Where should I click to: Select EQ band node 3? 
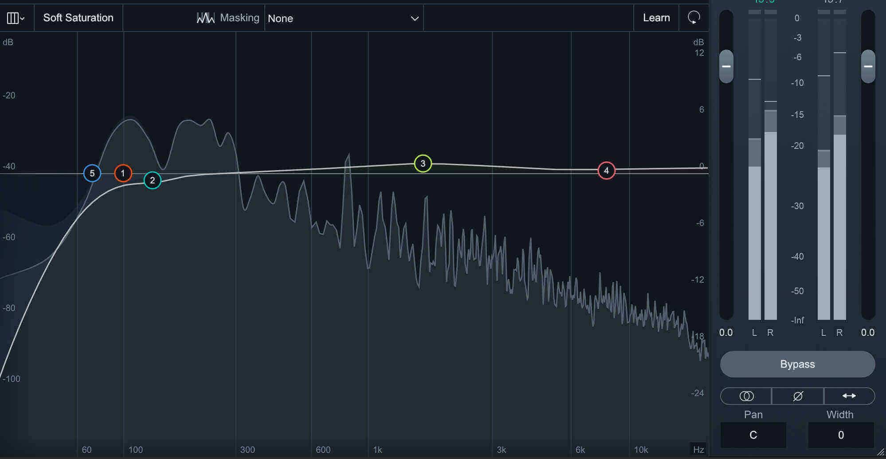point(423,163)
